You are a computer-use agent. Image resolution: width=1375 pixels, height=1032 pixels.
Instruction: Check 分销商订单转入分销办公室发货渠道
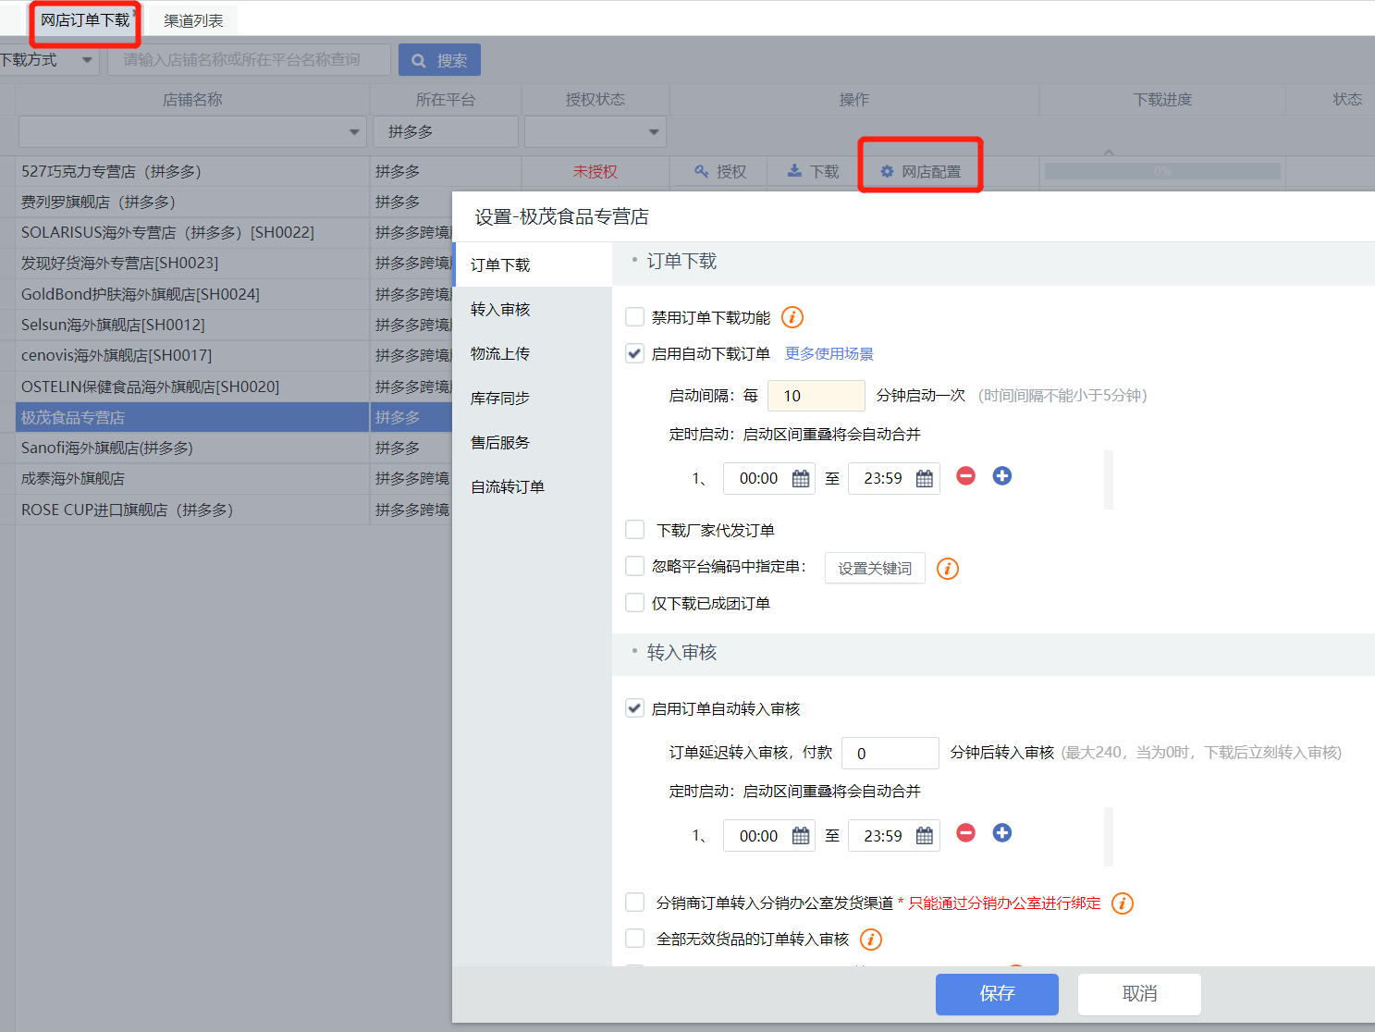[x=635, y=903]
